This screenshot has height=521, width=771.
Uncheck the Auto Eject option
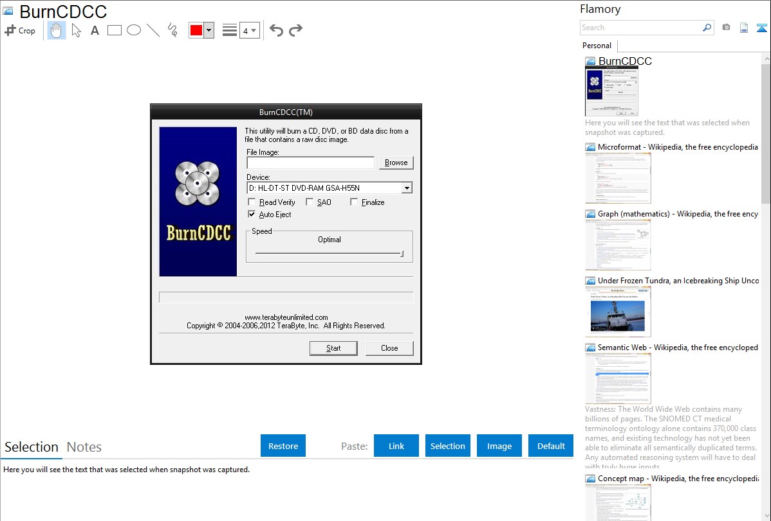pyautogui.click(x=252, y=215)
